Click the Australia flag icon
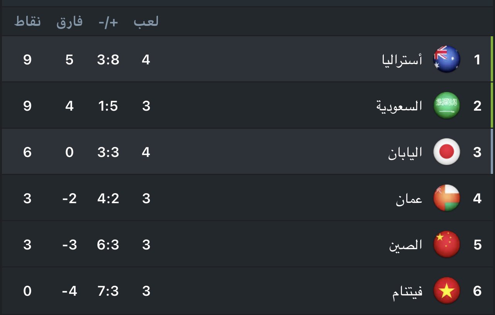This screenshot has height=315, width=495. [x=447, y=60]
